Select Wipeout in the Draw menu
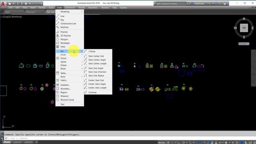The image size is (256, 144). [70, 96]
